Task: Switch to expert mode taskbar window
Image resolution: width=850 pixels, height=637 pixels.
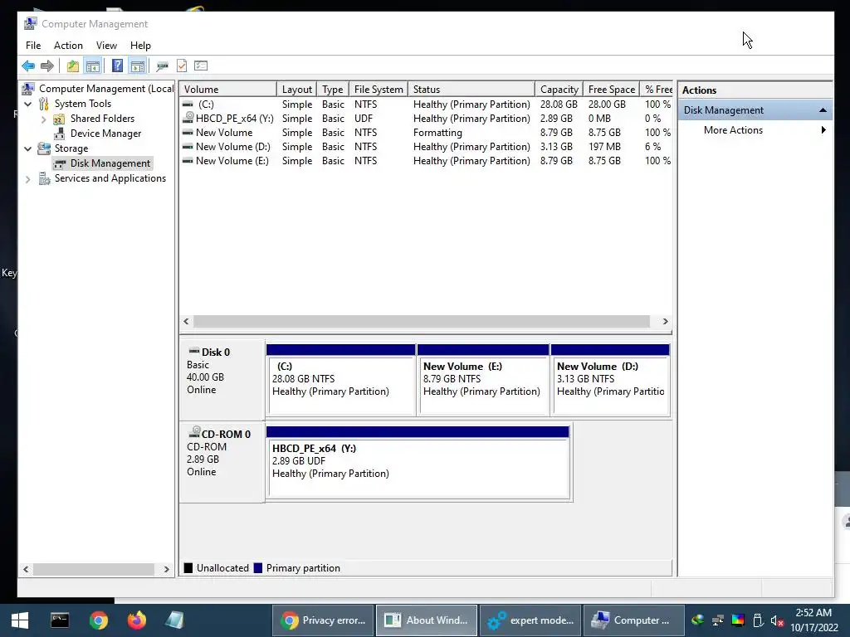Action: point(530,620)
